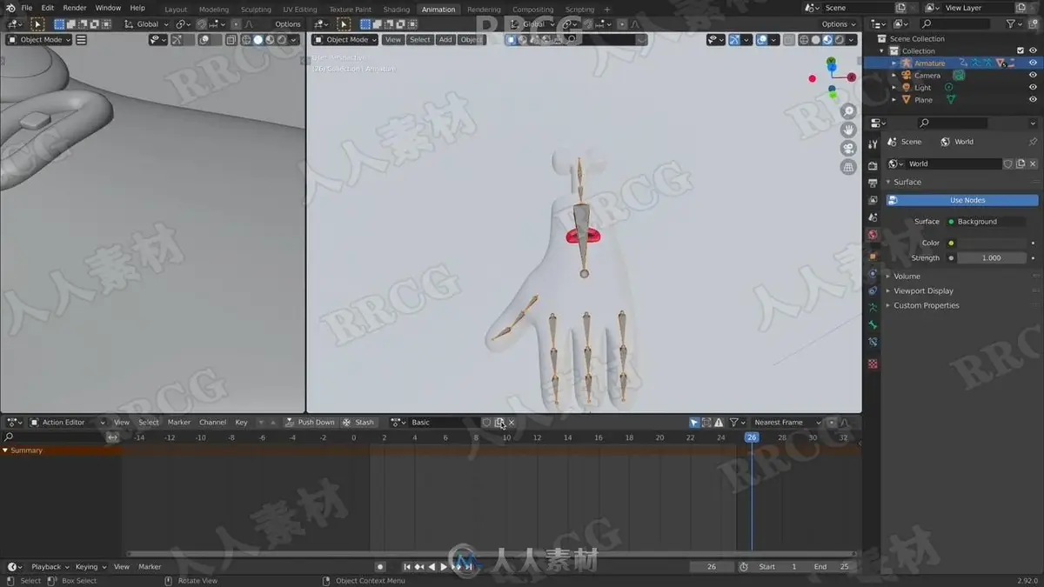Toggle visibility eye of Light object
The width and height of the screenshot is (1044, 587).
pos(1033,88)
